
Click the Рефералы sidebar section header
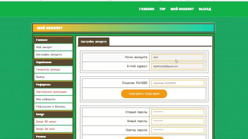[53, 85]
